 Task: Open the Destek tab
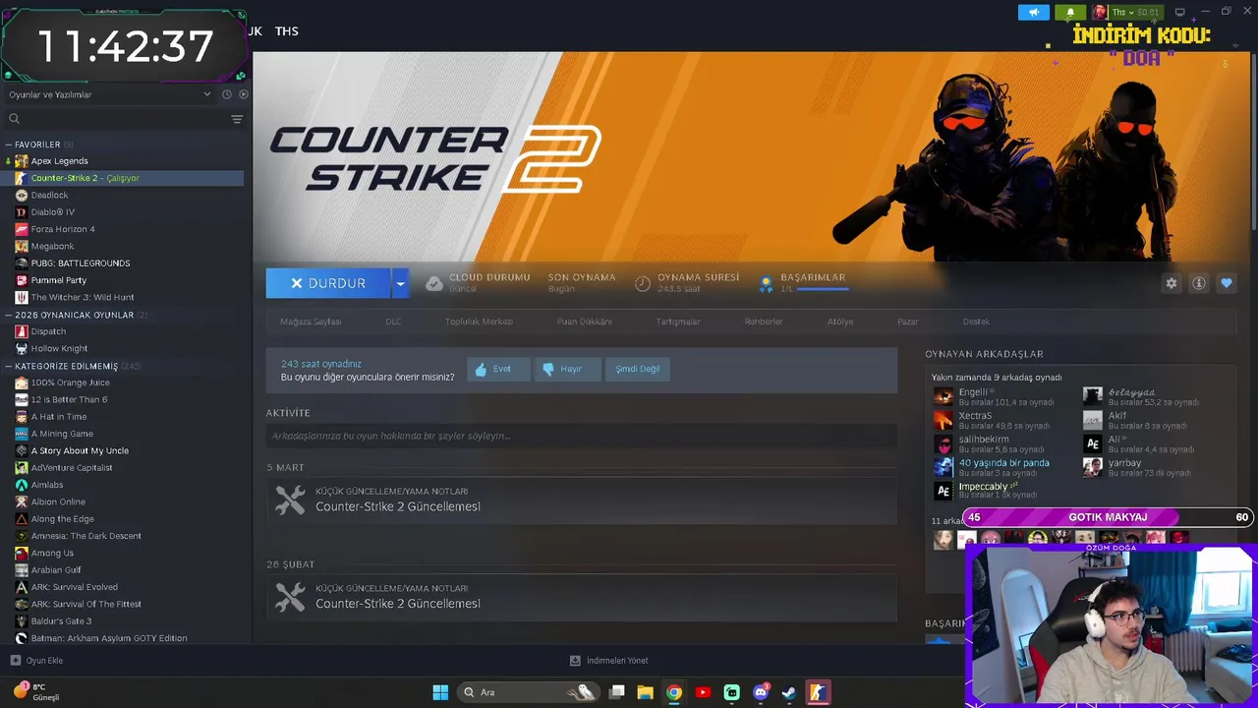tap(976, 322)
